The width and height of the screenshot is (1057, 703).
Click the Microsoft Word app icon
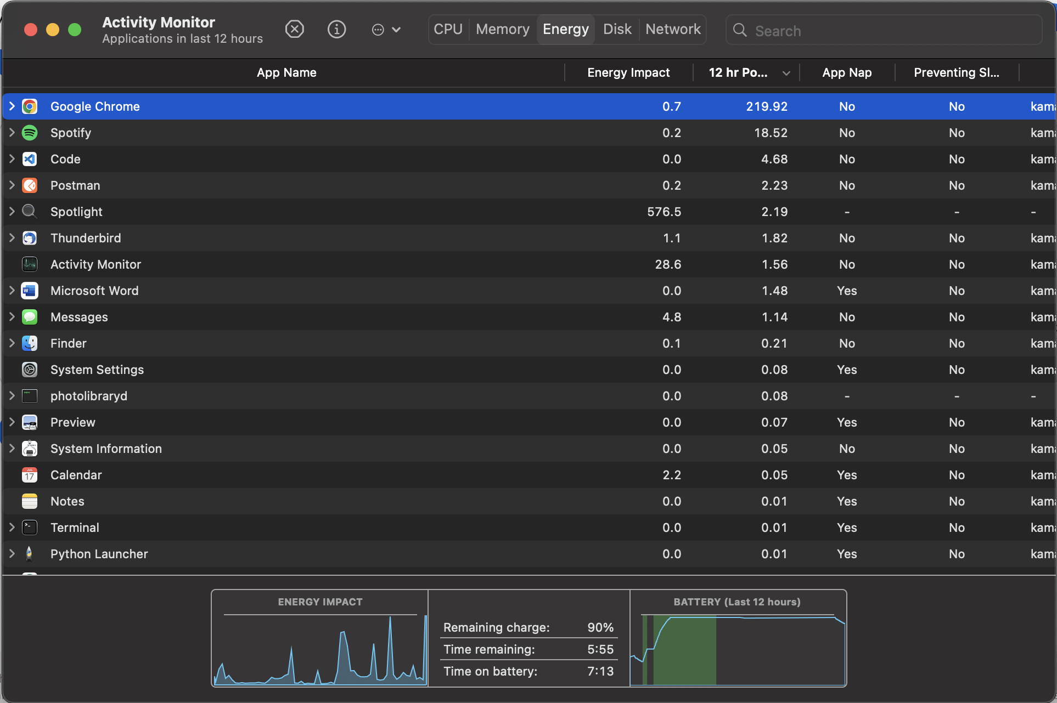[x=30, y=291]
